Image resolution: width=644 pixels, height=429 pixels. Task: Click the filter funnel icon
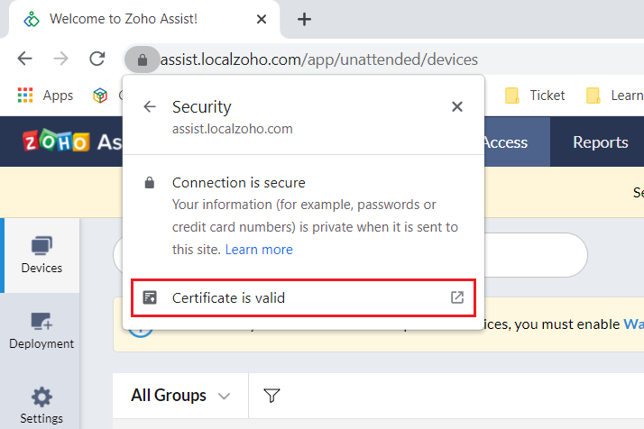(271, 396)
